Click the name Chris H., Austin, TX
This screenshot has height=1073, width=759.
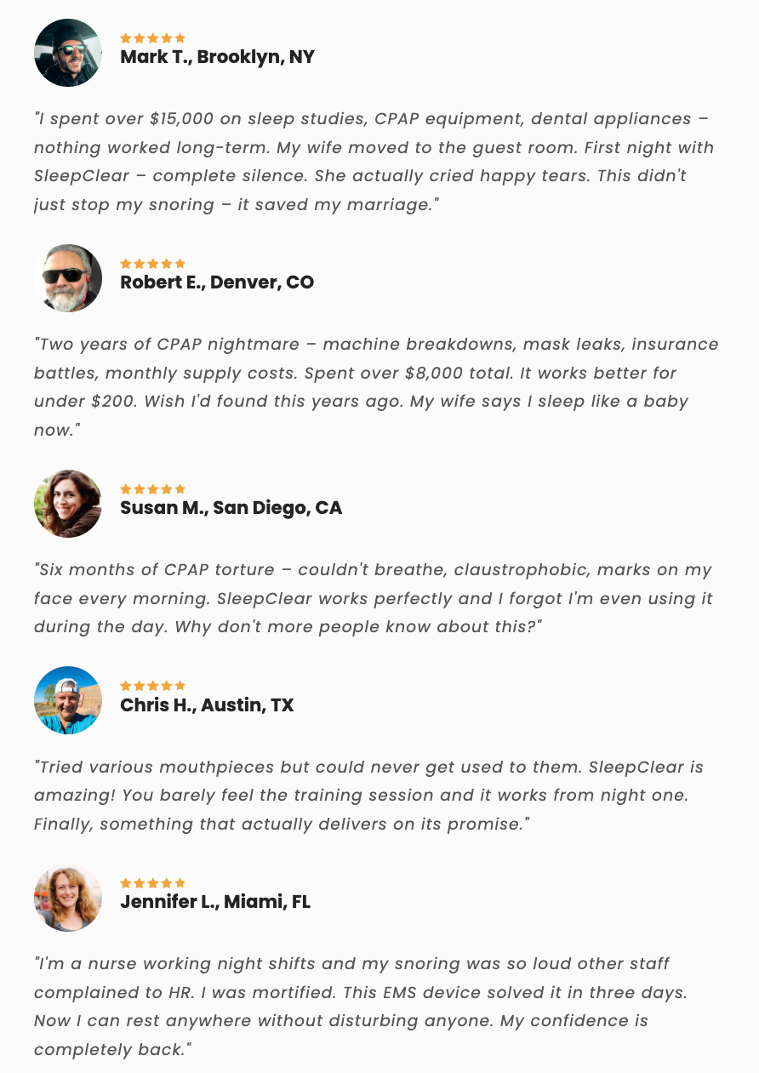click(x=207, y=705)
